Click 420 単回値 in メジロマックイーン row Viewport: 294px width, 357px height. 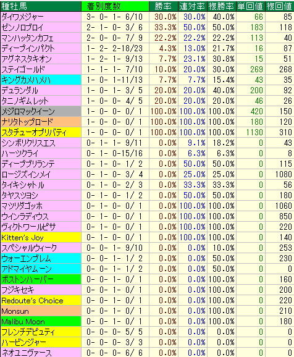(x=257, y=111)
